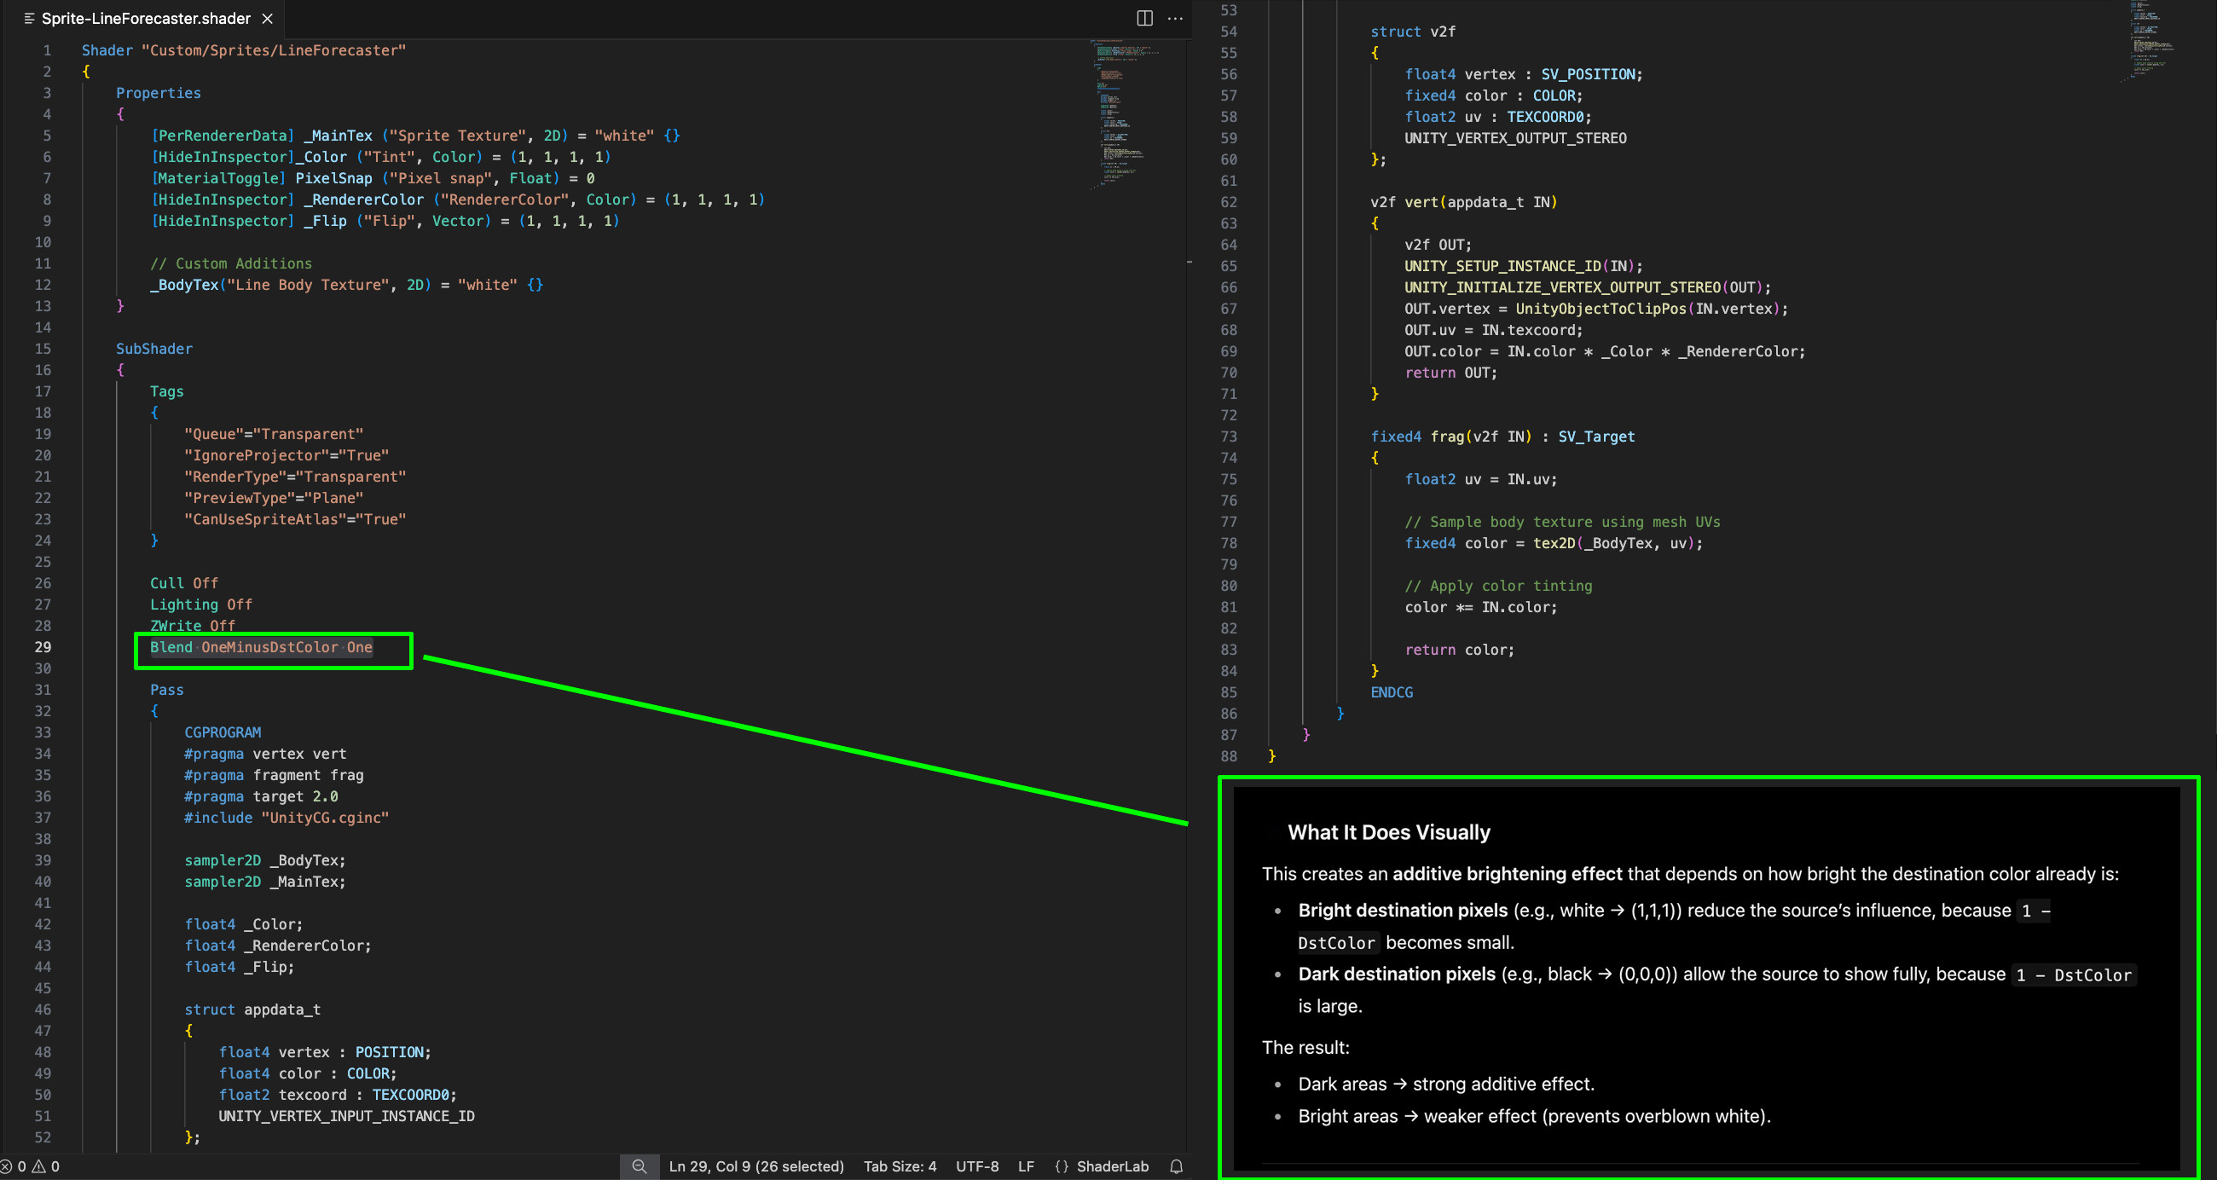Screen dimensions: 2217x1180
Task: Split the editor into two panes
Action: click(x=1143, y=18)
